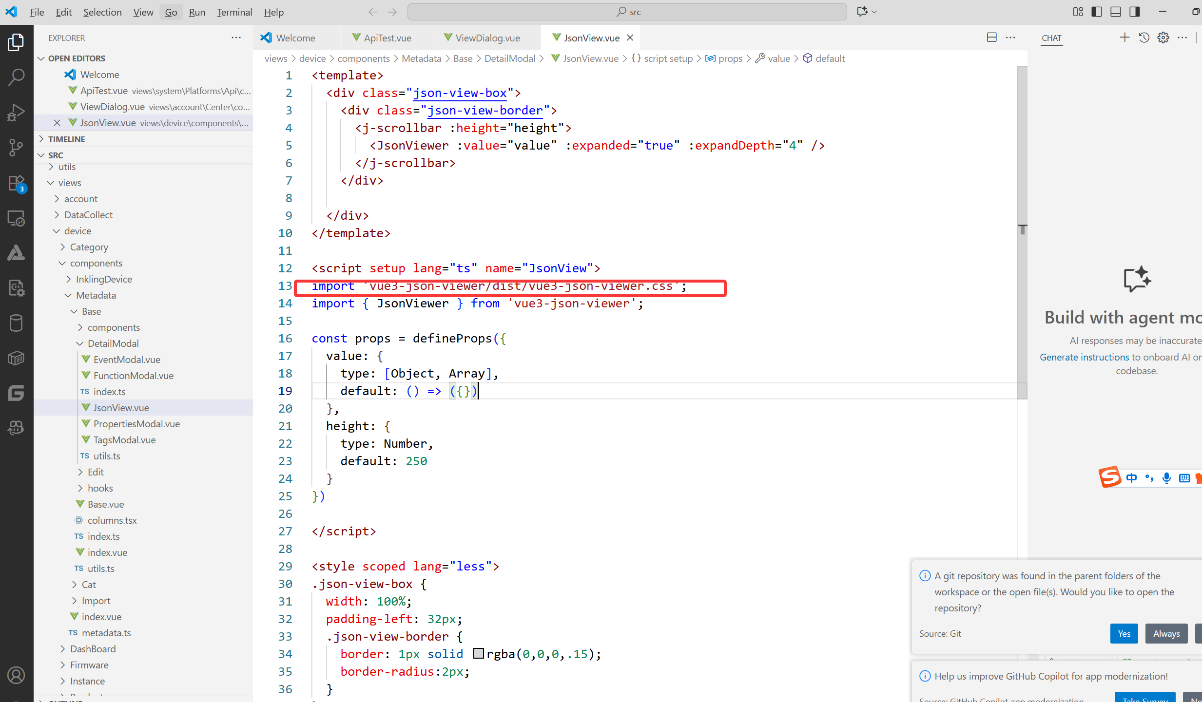Click the Generate instructions link

1084,357
